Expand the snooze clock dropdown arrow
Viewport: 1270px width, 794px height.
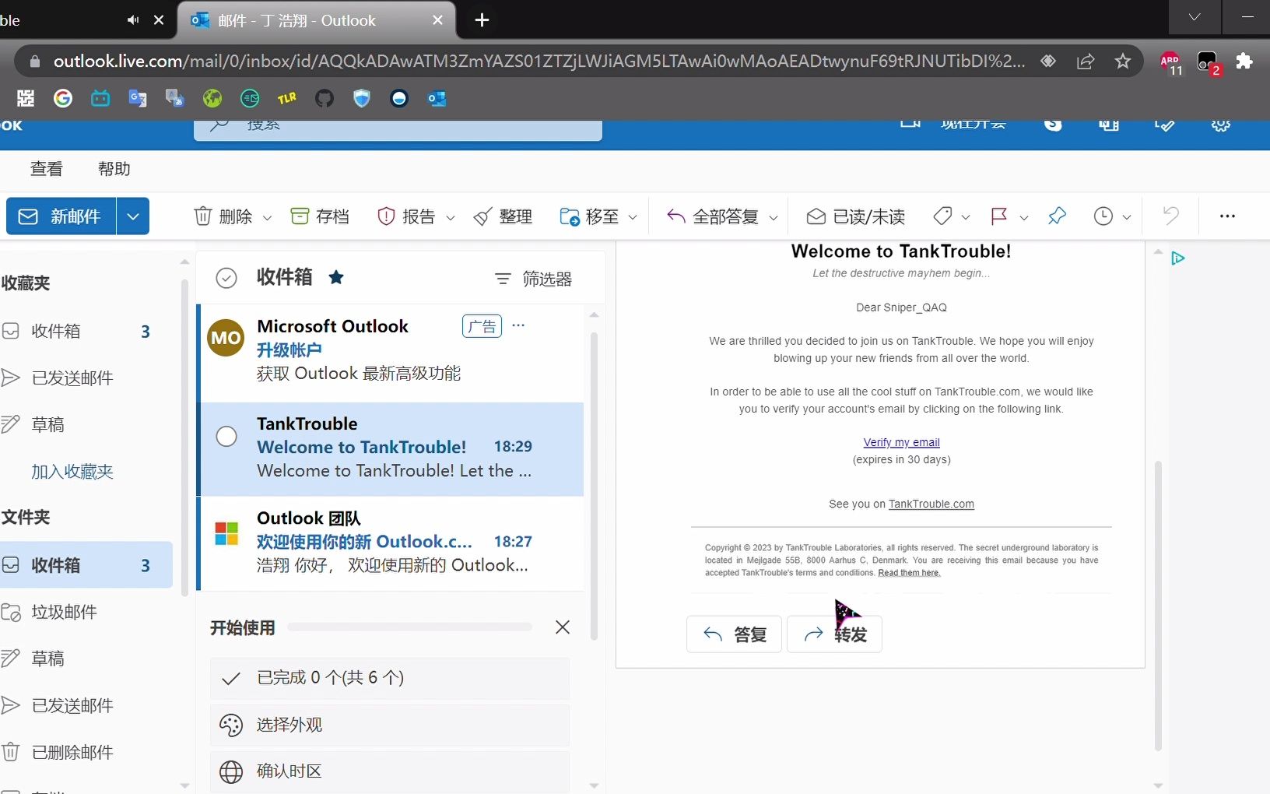coord(1127,218)
